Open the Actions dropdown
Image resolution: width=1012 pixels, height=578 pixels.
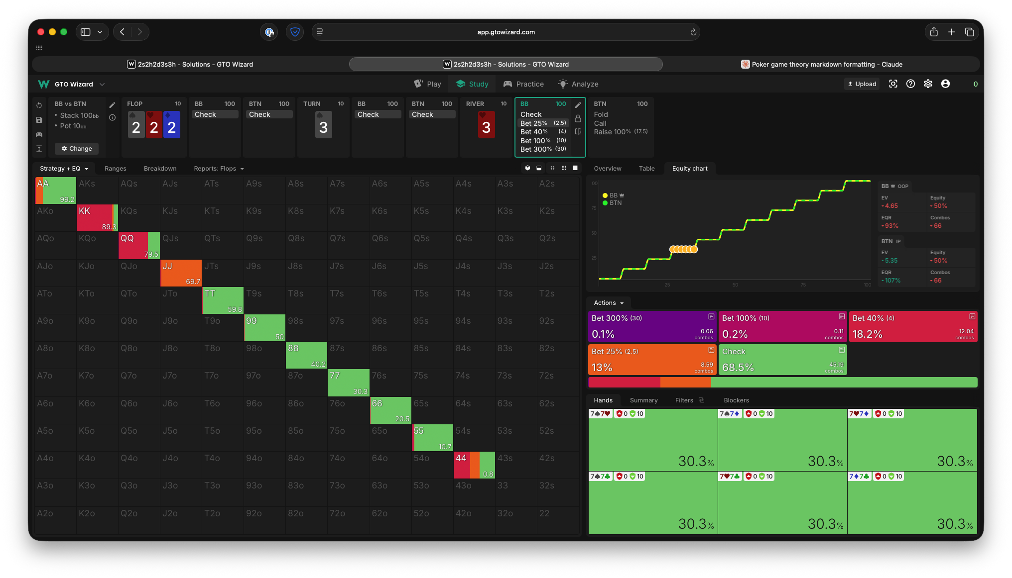[609, 303]
